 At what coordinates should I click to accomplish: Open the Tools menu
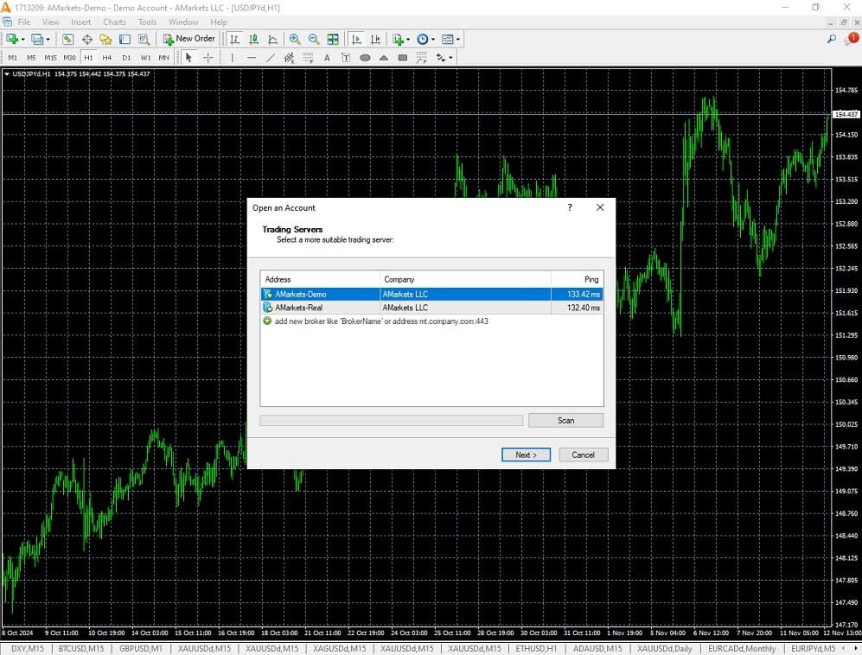tap(147, 22)
